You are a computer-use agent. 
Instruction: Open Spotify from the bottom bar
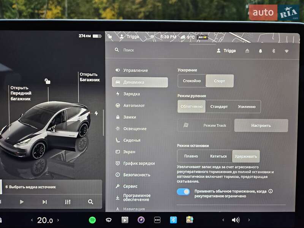point(92,220)
